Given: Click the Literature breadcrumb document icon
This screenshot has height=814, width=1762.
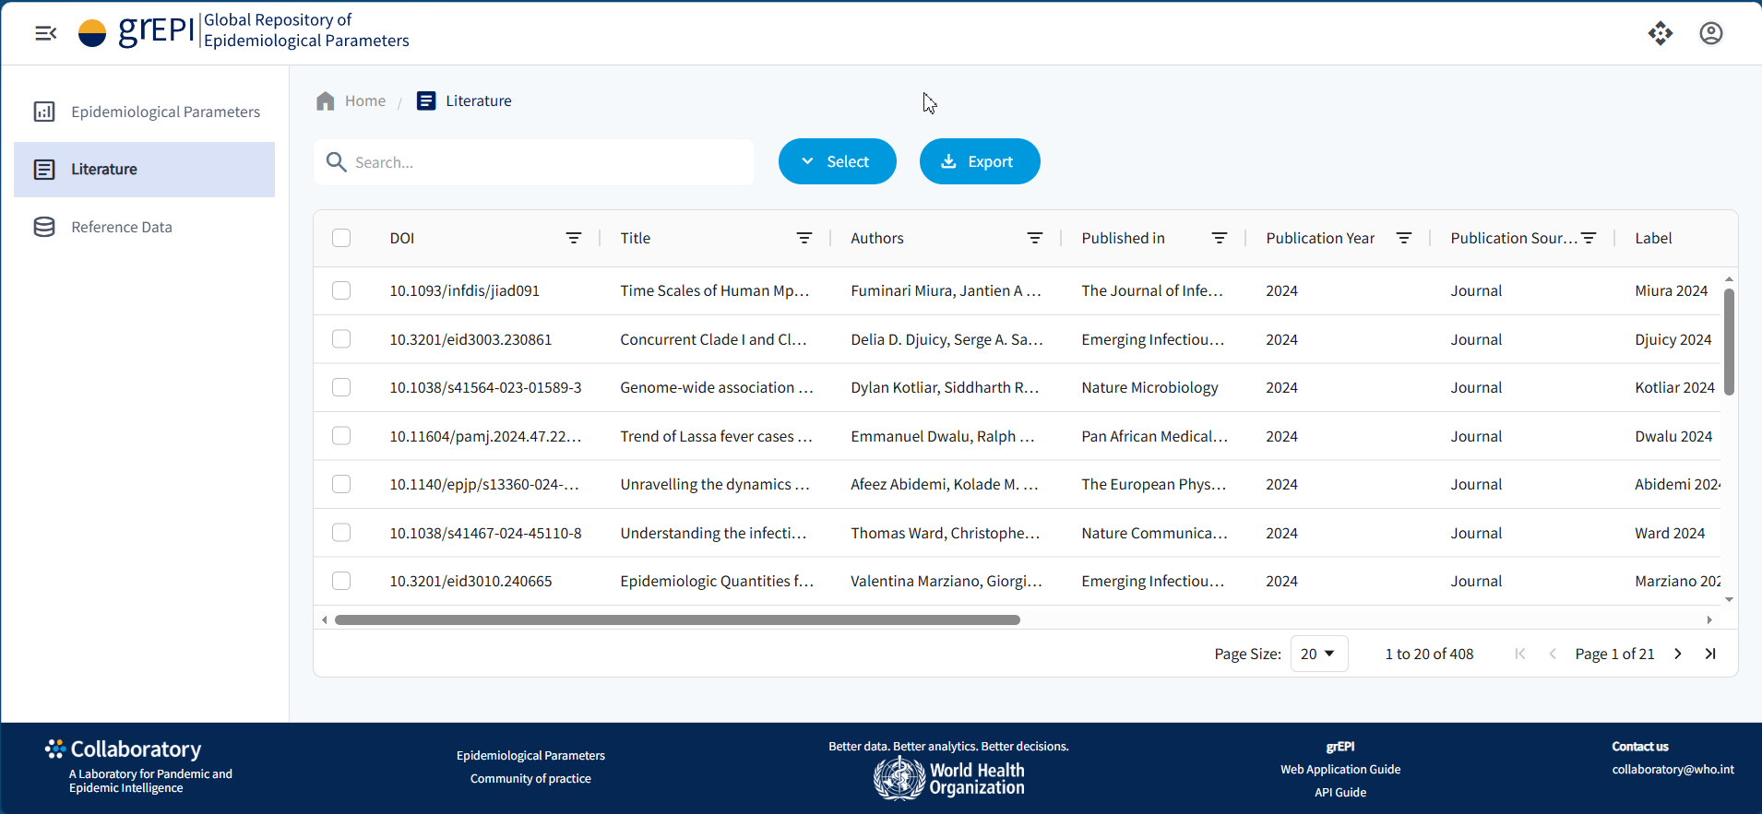Looking at the screenshot, I should [426, 100].
